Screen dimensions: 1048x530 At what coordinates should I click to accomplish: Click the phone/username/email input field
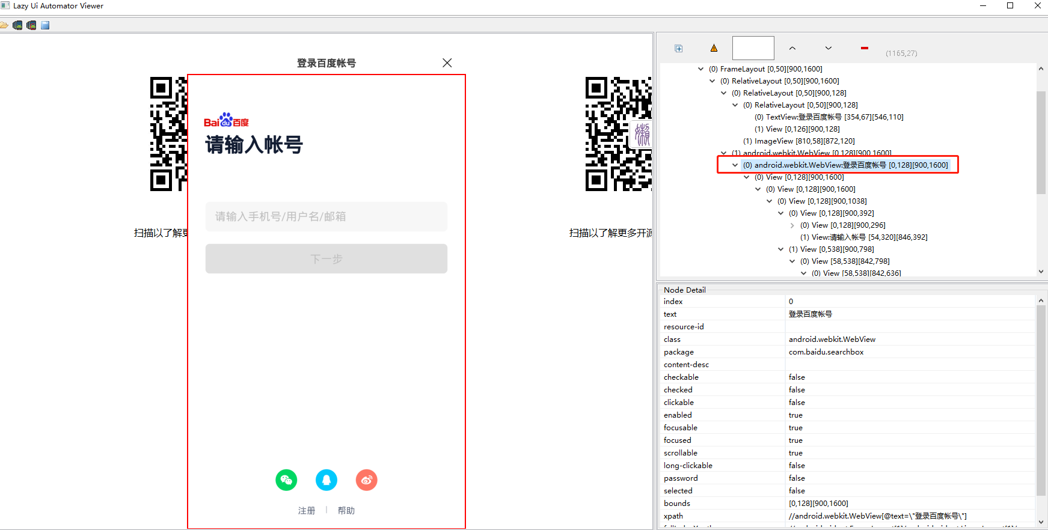326,217
